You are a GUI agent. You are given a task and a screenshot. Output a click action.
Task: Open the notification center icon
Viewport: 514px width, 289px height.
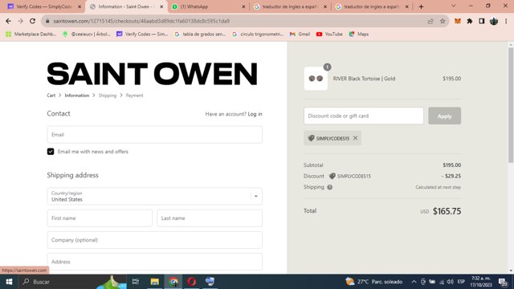pos(503,282)
